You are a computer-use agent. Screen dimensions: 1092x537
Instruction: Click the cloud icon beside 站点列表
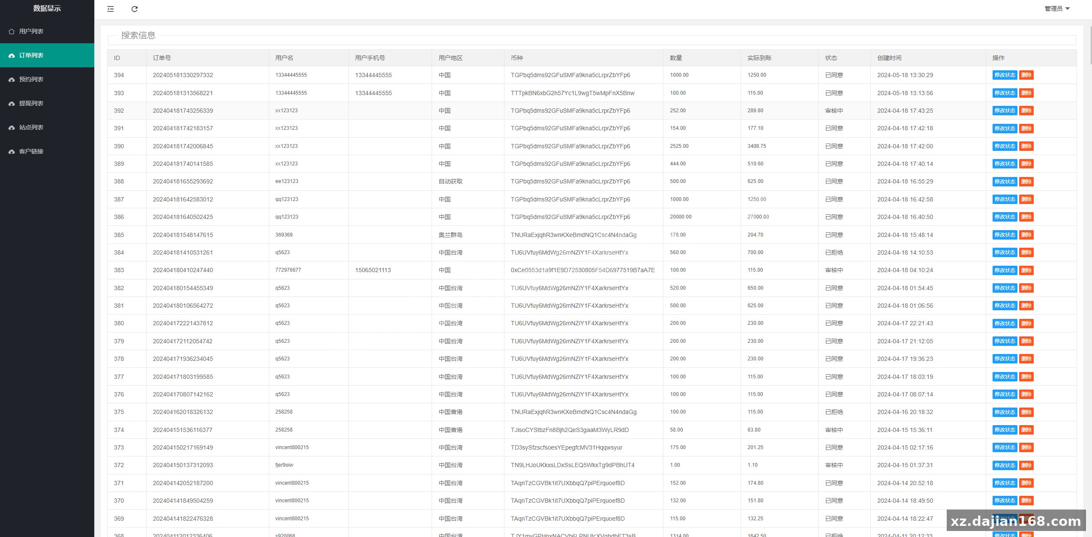coord(12,127)
